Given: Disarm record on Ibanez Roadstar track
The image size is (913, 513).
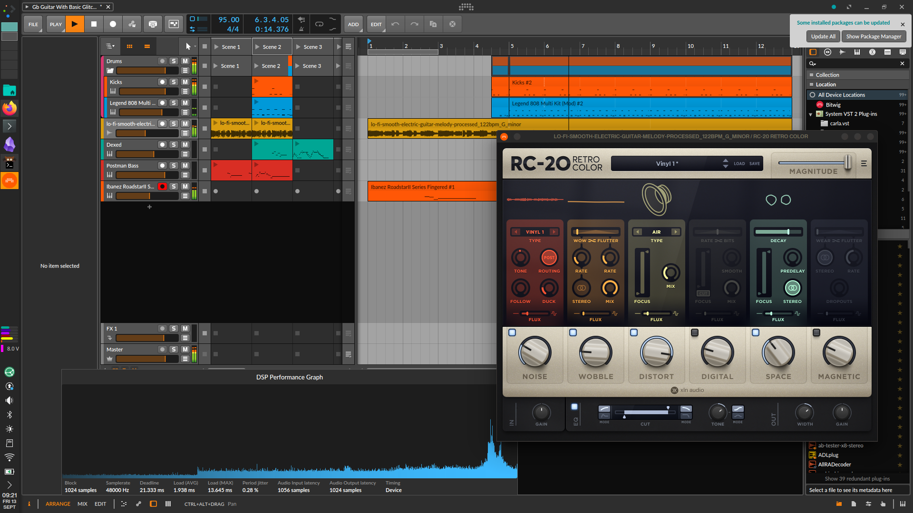Looking at the screenshot, I should pyautogui.click(x=162, y=187).
